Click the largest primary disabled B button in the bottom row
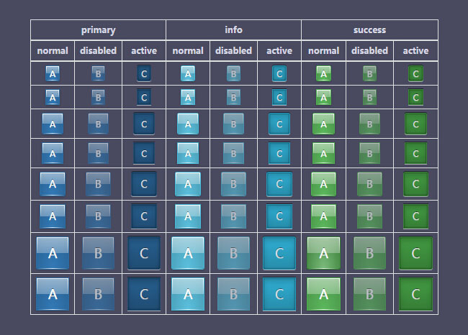The width and height of the screenshot is (468, 335). point(98,294)
